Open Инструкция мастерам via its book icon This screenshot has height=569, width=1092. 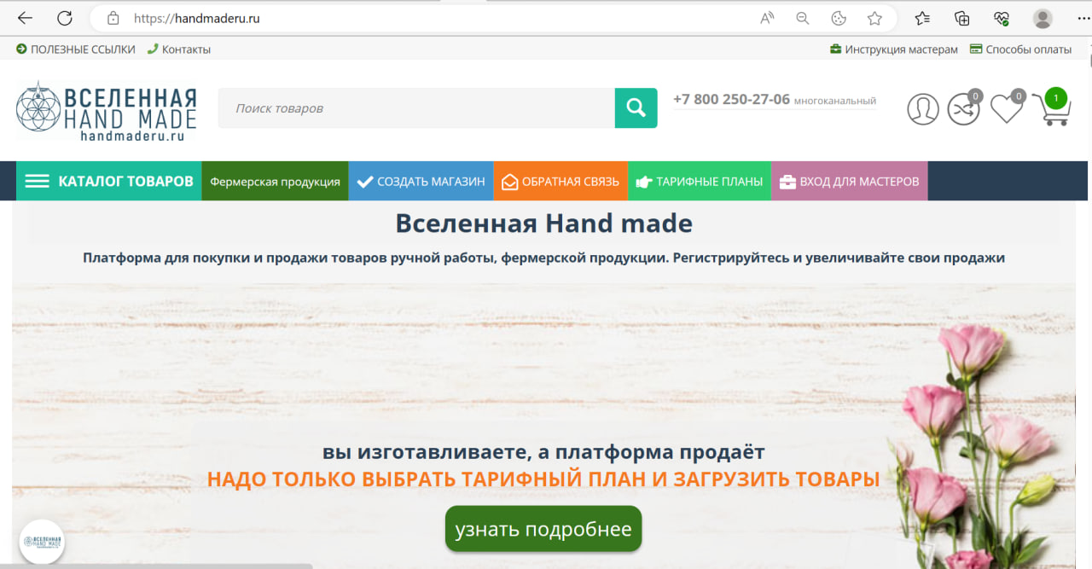coord(834,49)
